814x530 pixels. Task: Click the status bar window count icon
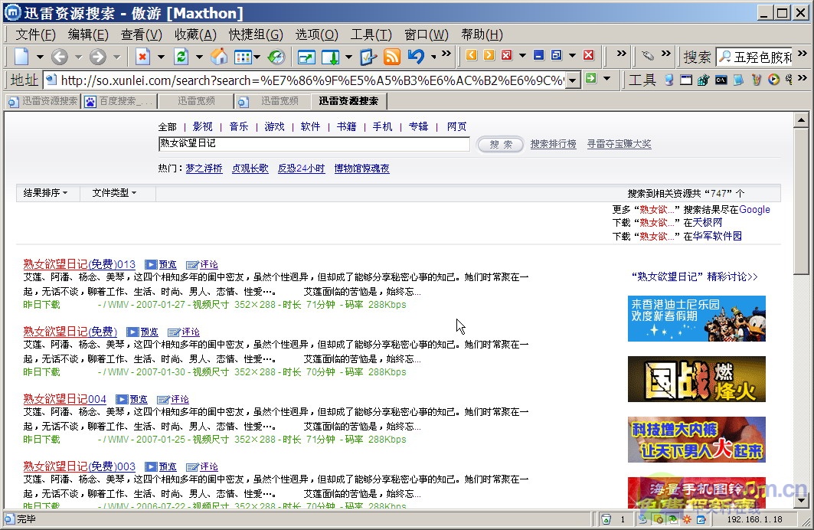606,519
